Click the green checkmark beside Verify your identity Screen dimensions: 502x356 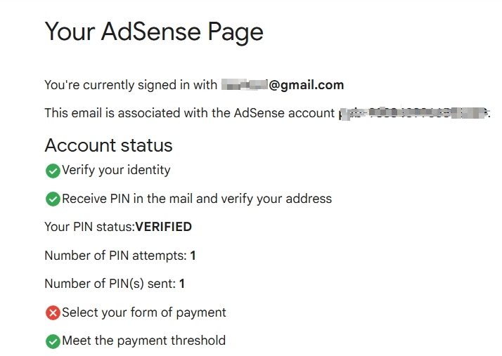[53, 171]
